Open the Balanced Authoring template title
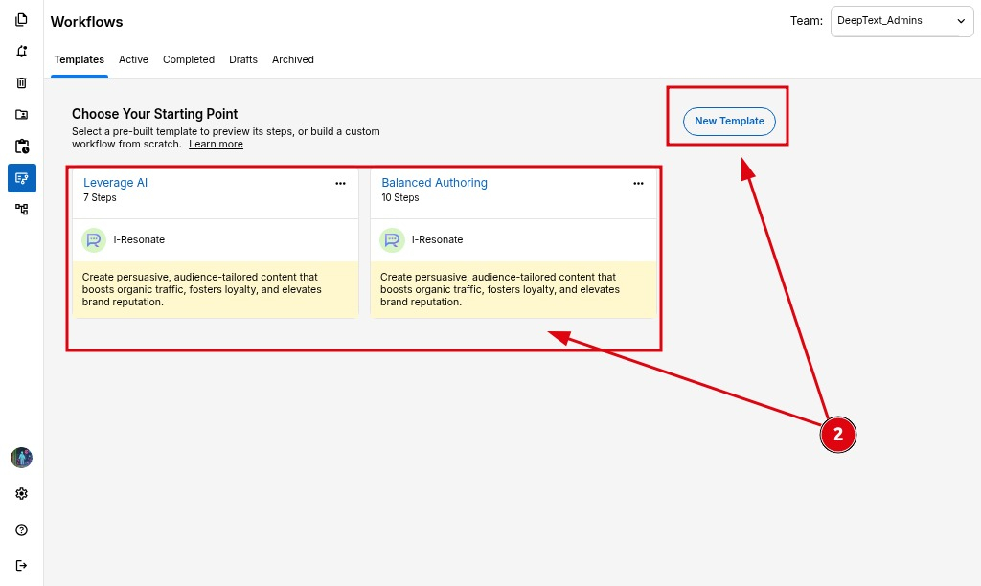This screenshot has width=981, height=586. (x=434, y=183)
